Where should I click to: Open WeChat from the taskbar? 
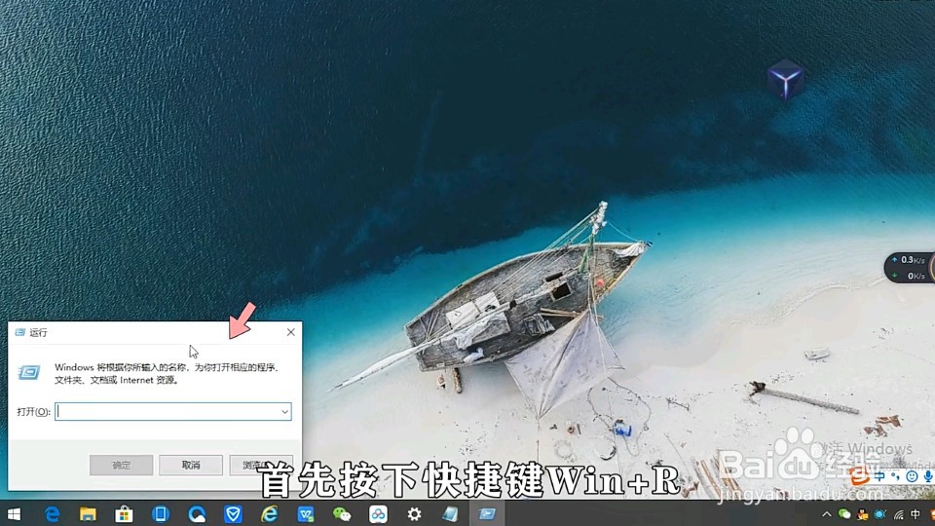pos(342,514)
